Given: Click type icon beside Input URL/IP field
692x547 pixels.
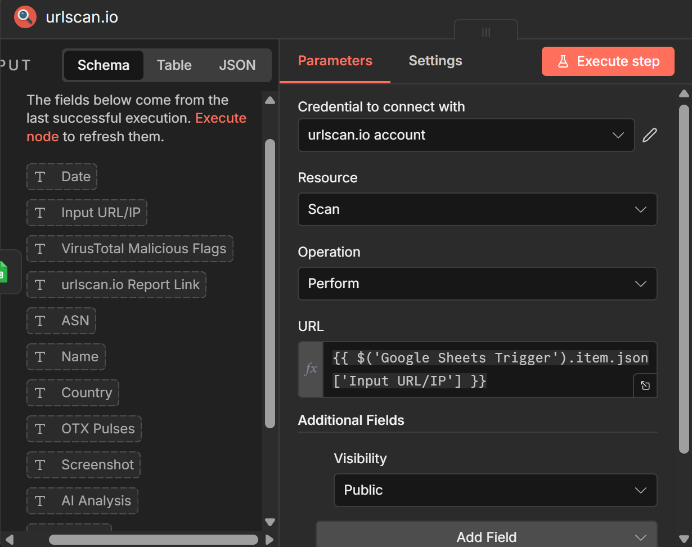Looking at the screenshot, I should point(40,213).
